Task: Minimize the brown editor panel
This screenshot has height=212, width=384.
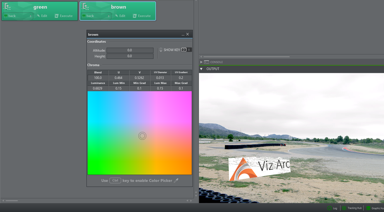Action: [x=183, y=35]
